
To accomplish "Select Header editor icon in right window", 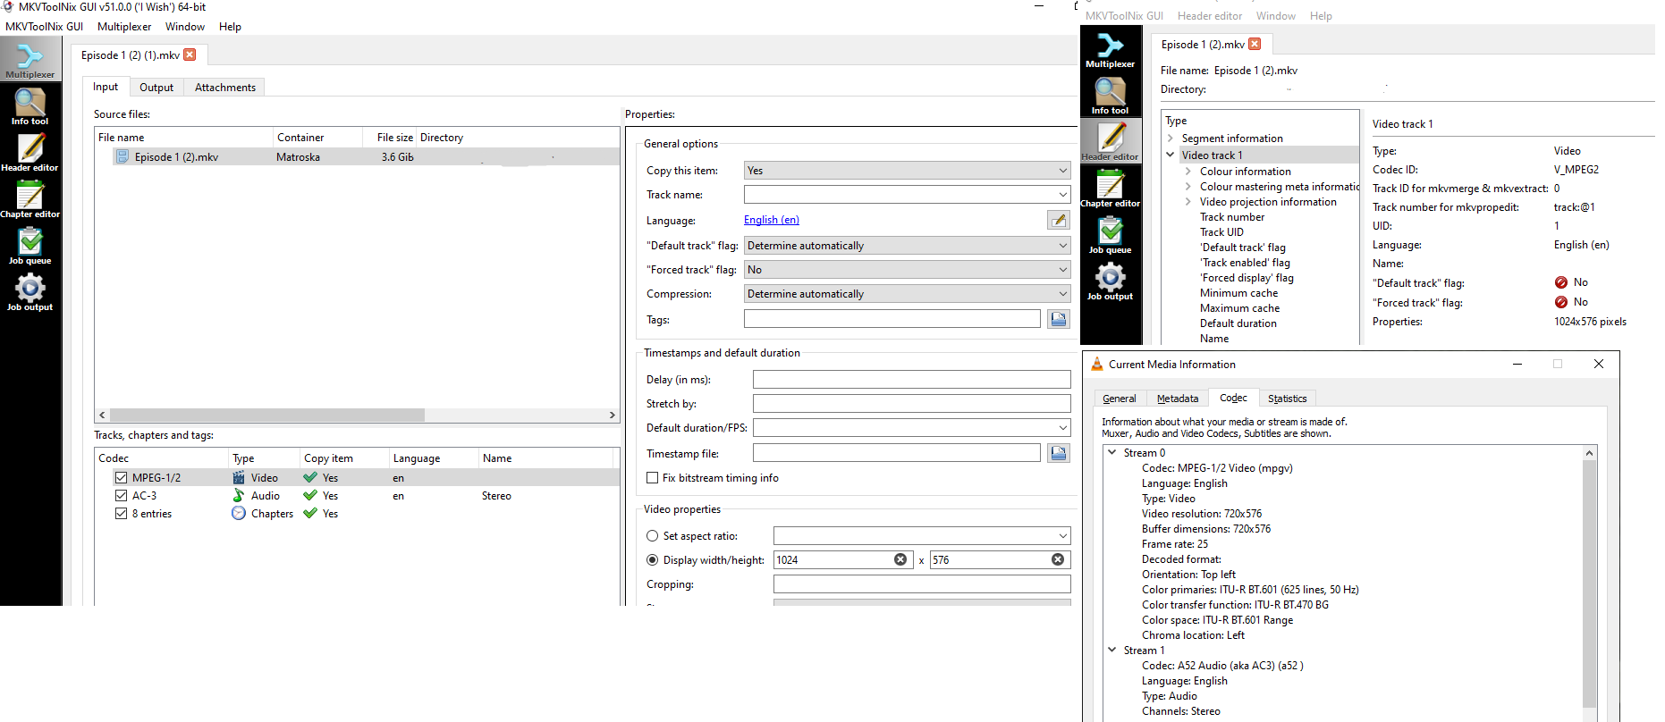I will (x=1111, y=142).
